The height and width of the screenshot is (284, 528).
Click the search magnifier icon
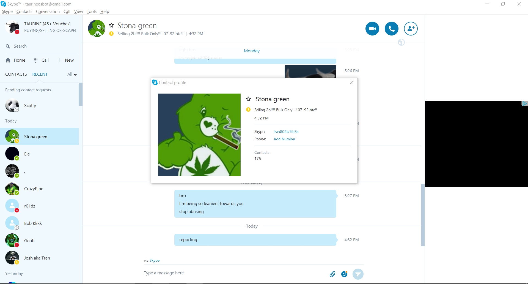click(x=8, y=46)
